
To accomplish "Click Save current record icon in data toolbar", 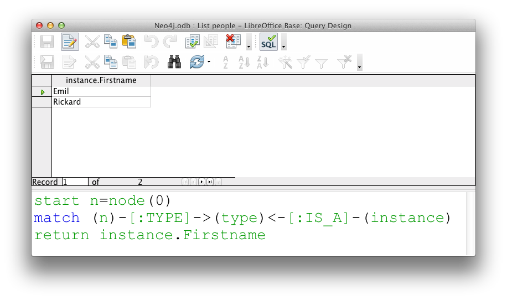I will coord(47,62).
